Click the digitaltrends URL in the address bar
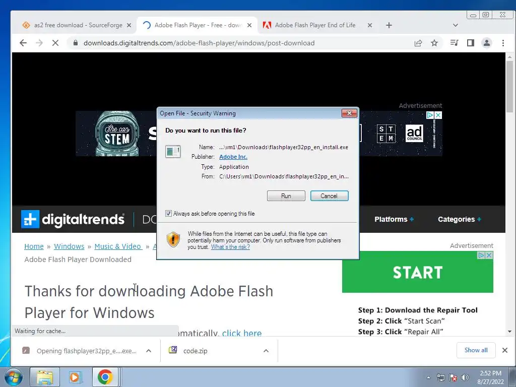 pyautogui.click(x=199, y=43)
